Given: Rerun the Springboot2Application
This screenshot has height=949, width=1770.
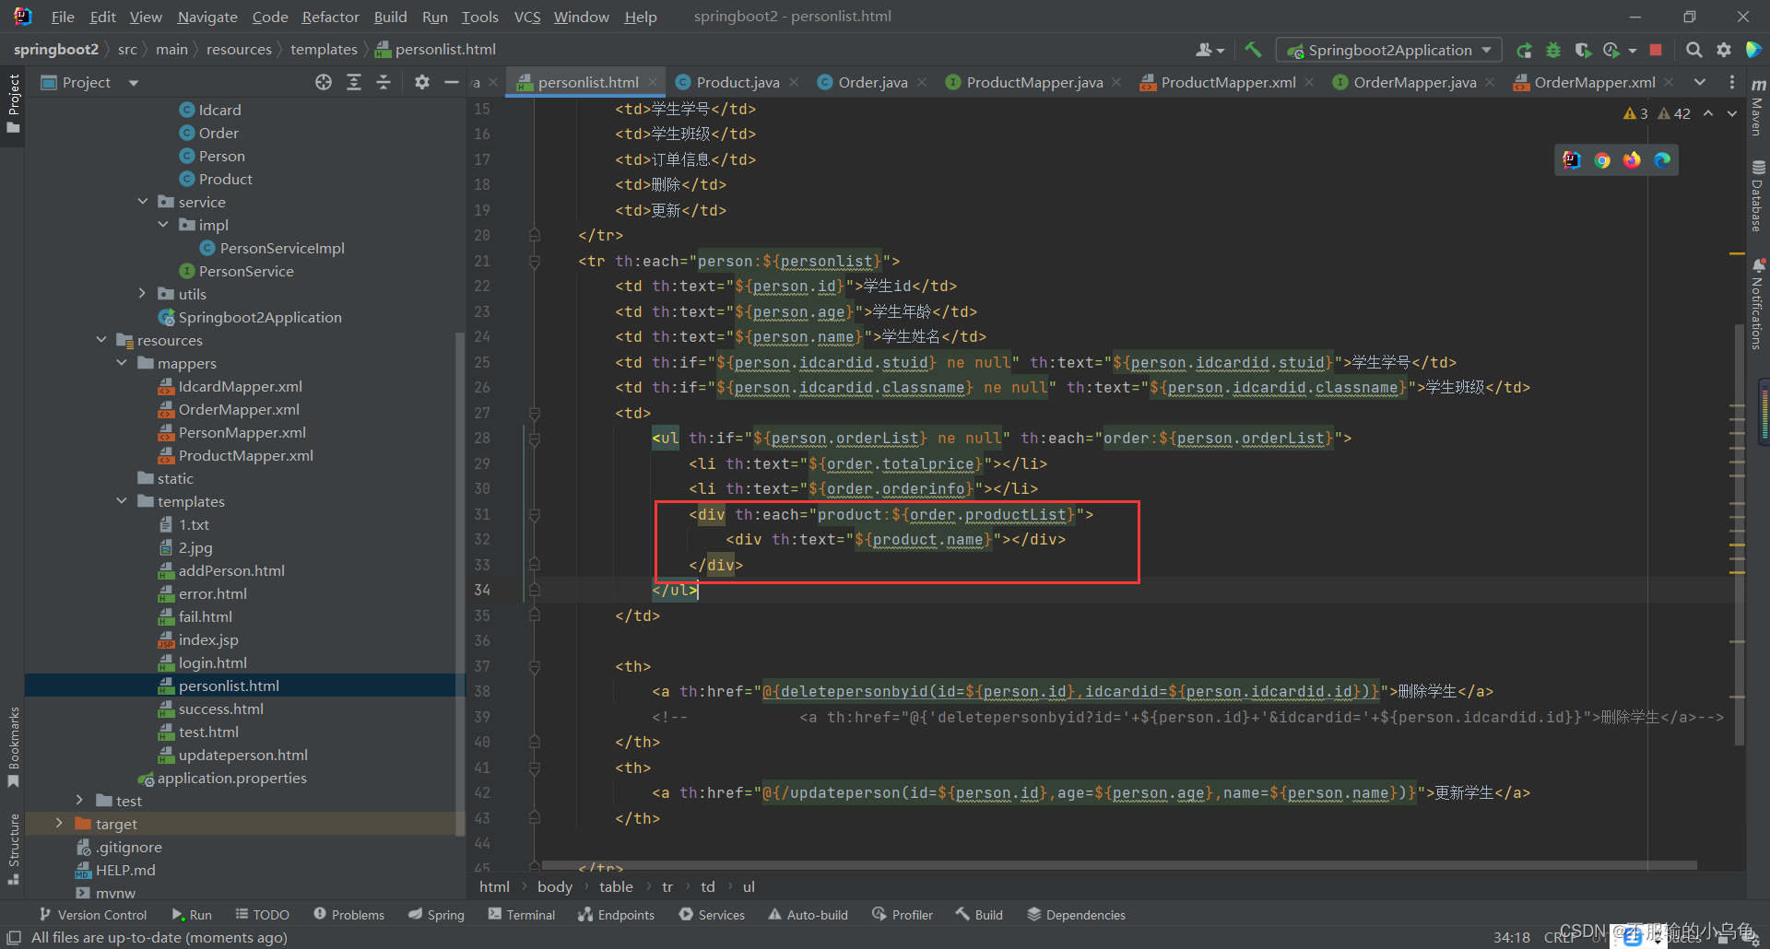Looking at the screenshot, I should (x=1524, y=50).
